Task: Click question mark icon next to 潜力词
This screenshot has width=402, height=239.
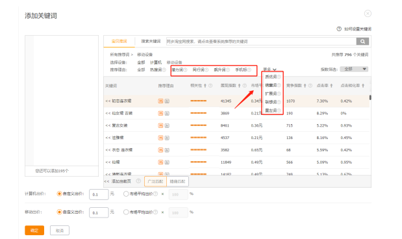Action: 185,69
